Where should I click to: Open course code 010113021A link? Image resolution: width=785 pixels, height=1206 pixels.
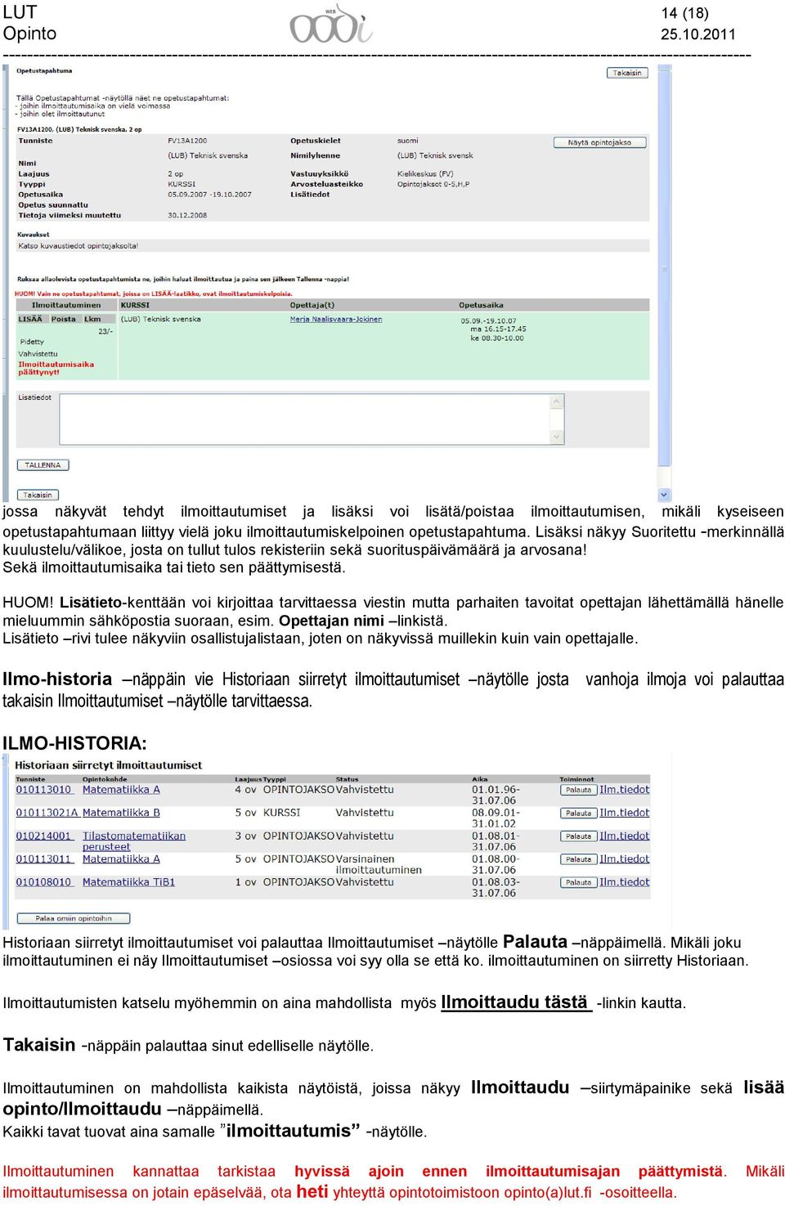coord(47,813)
